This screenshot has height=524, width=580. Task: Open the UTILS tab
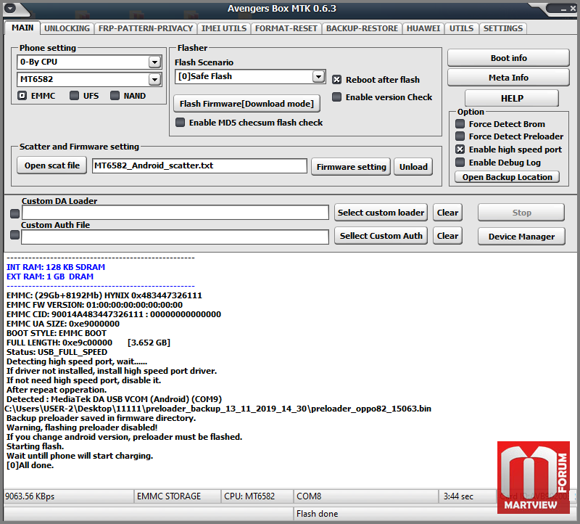tap(461, 28)
